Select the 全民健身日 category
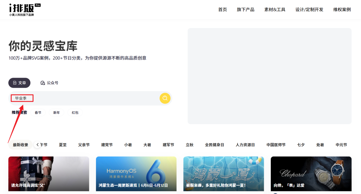361x194 pixels. tap(214, 145)
